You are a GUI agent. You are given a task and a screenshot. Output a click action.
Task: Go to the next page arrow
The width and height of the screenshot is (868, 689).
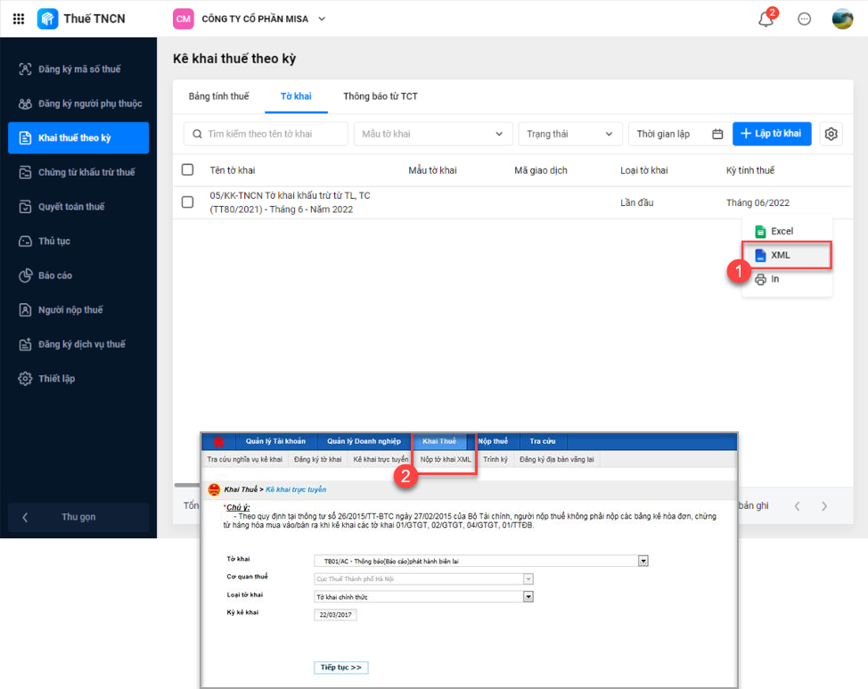(824, 505)
